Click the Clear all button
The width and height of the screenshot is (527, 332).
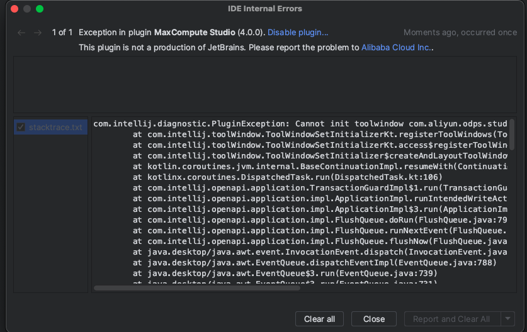coord(319,319)
